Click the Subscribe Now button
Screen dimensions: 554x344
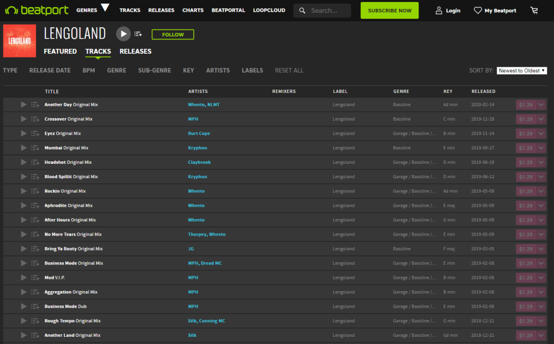389,11
